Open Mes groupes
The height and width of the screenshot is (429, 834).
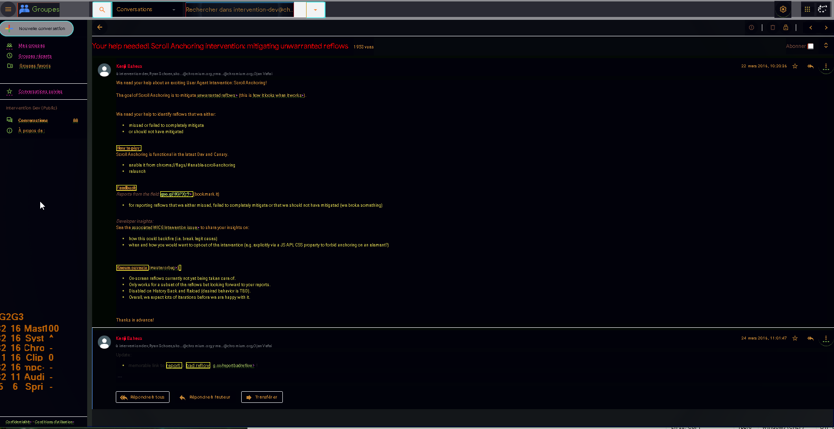click(31, 46)
